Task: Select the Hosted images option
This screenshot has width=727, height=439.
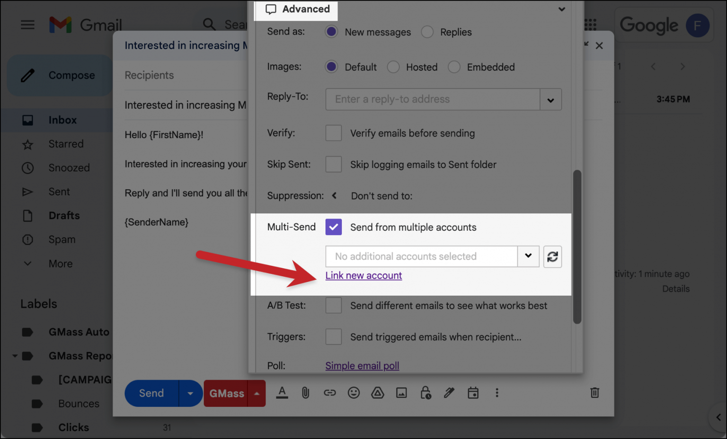Action: tap(393, 67)
